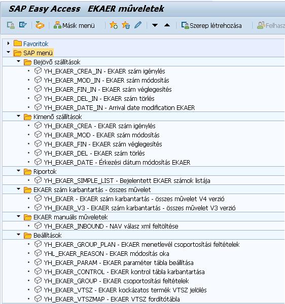Select SAP menü folder icon

tap(17, 53)
